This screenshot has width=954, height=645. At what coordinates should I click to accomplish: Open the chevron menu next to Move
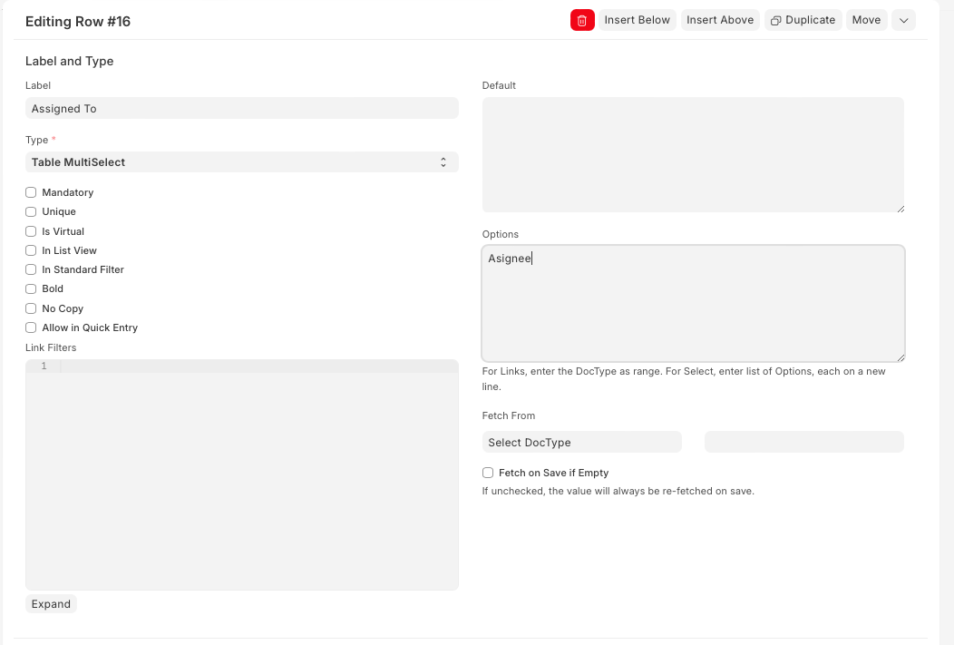[x=903, y=19]
